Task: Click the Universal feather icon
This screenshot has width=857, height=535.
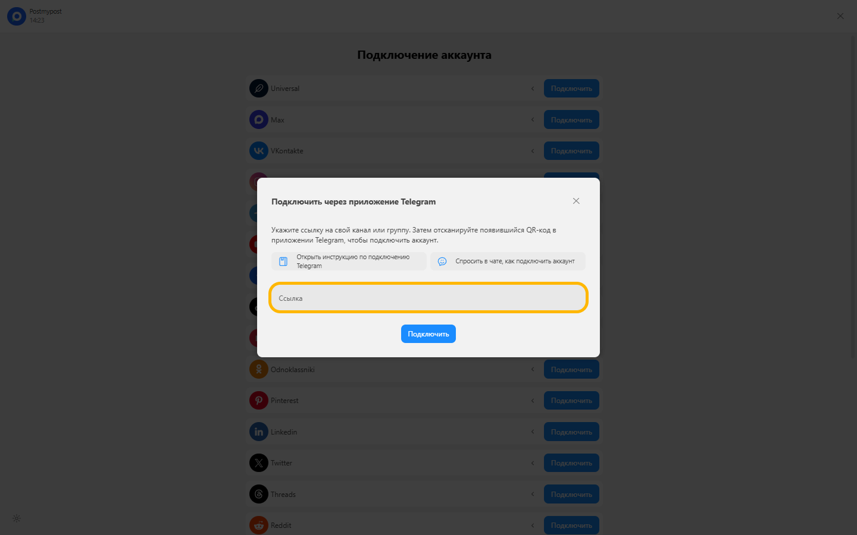Action: tap(259, 89)
